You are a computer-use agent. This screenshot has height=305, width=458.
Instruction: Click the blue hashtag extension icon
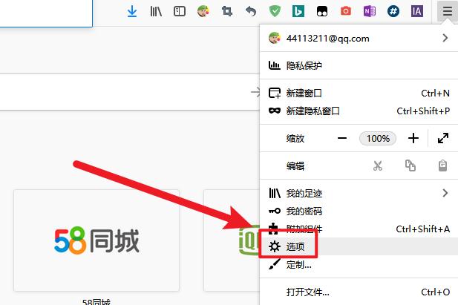pyautogui.click(x=393, y=12)
